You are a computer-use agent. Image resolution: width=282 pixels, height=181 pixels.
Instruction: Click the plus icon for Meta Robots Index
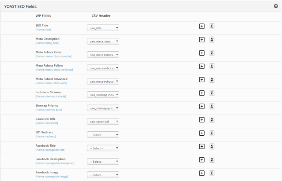click(x=202, y=53)
